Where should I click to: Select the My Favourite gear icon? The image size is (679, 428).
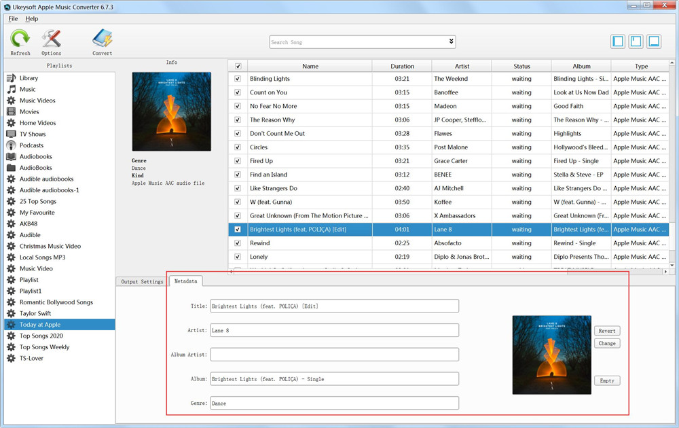[x=12, y=213]
